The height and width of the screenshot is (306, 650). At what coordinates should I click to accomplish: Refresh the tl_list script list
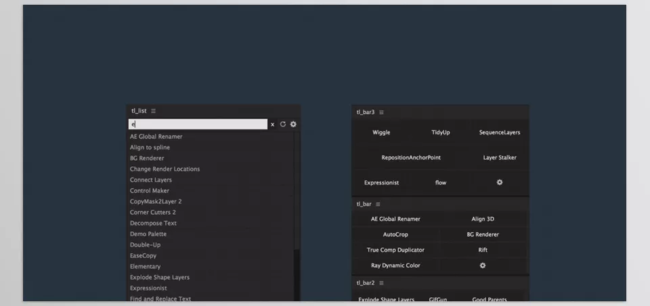283,124
